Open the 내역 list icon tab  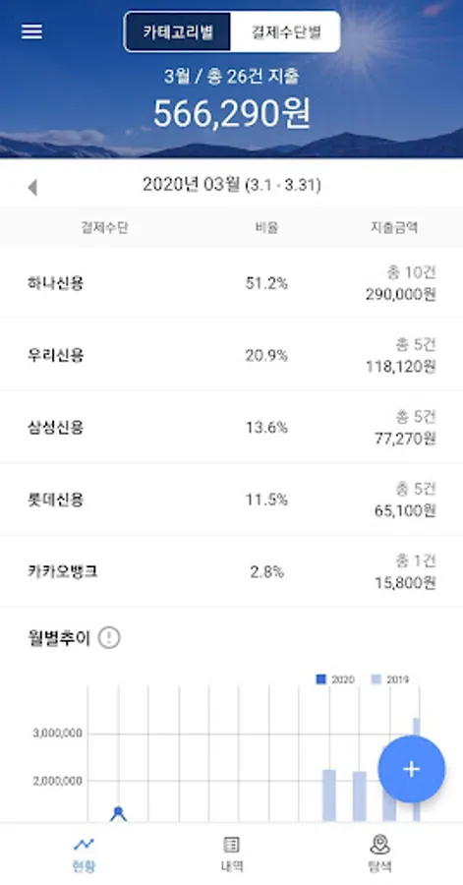click(x=231, y=855)
